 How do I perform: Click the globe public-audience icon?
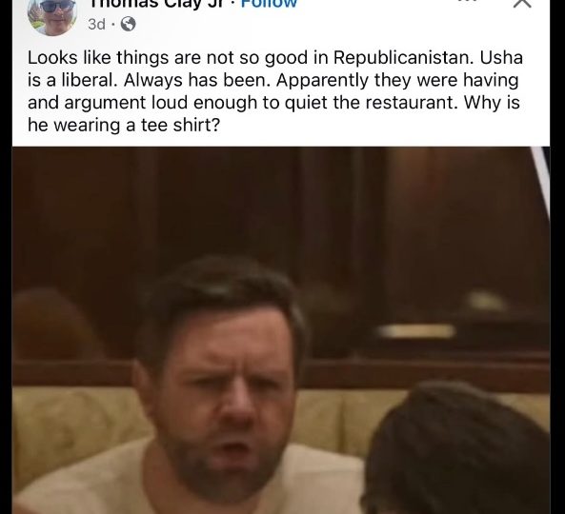point(128,25)
